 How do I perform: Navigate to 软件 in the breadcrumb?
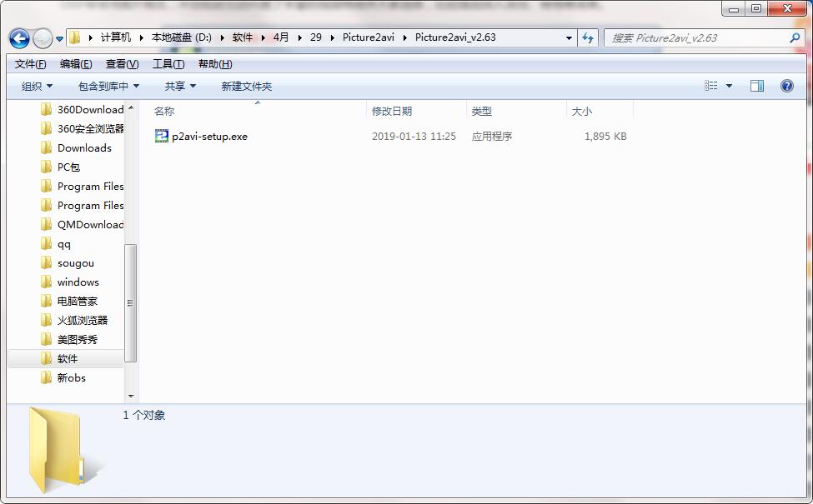242,37
